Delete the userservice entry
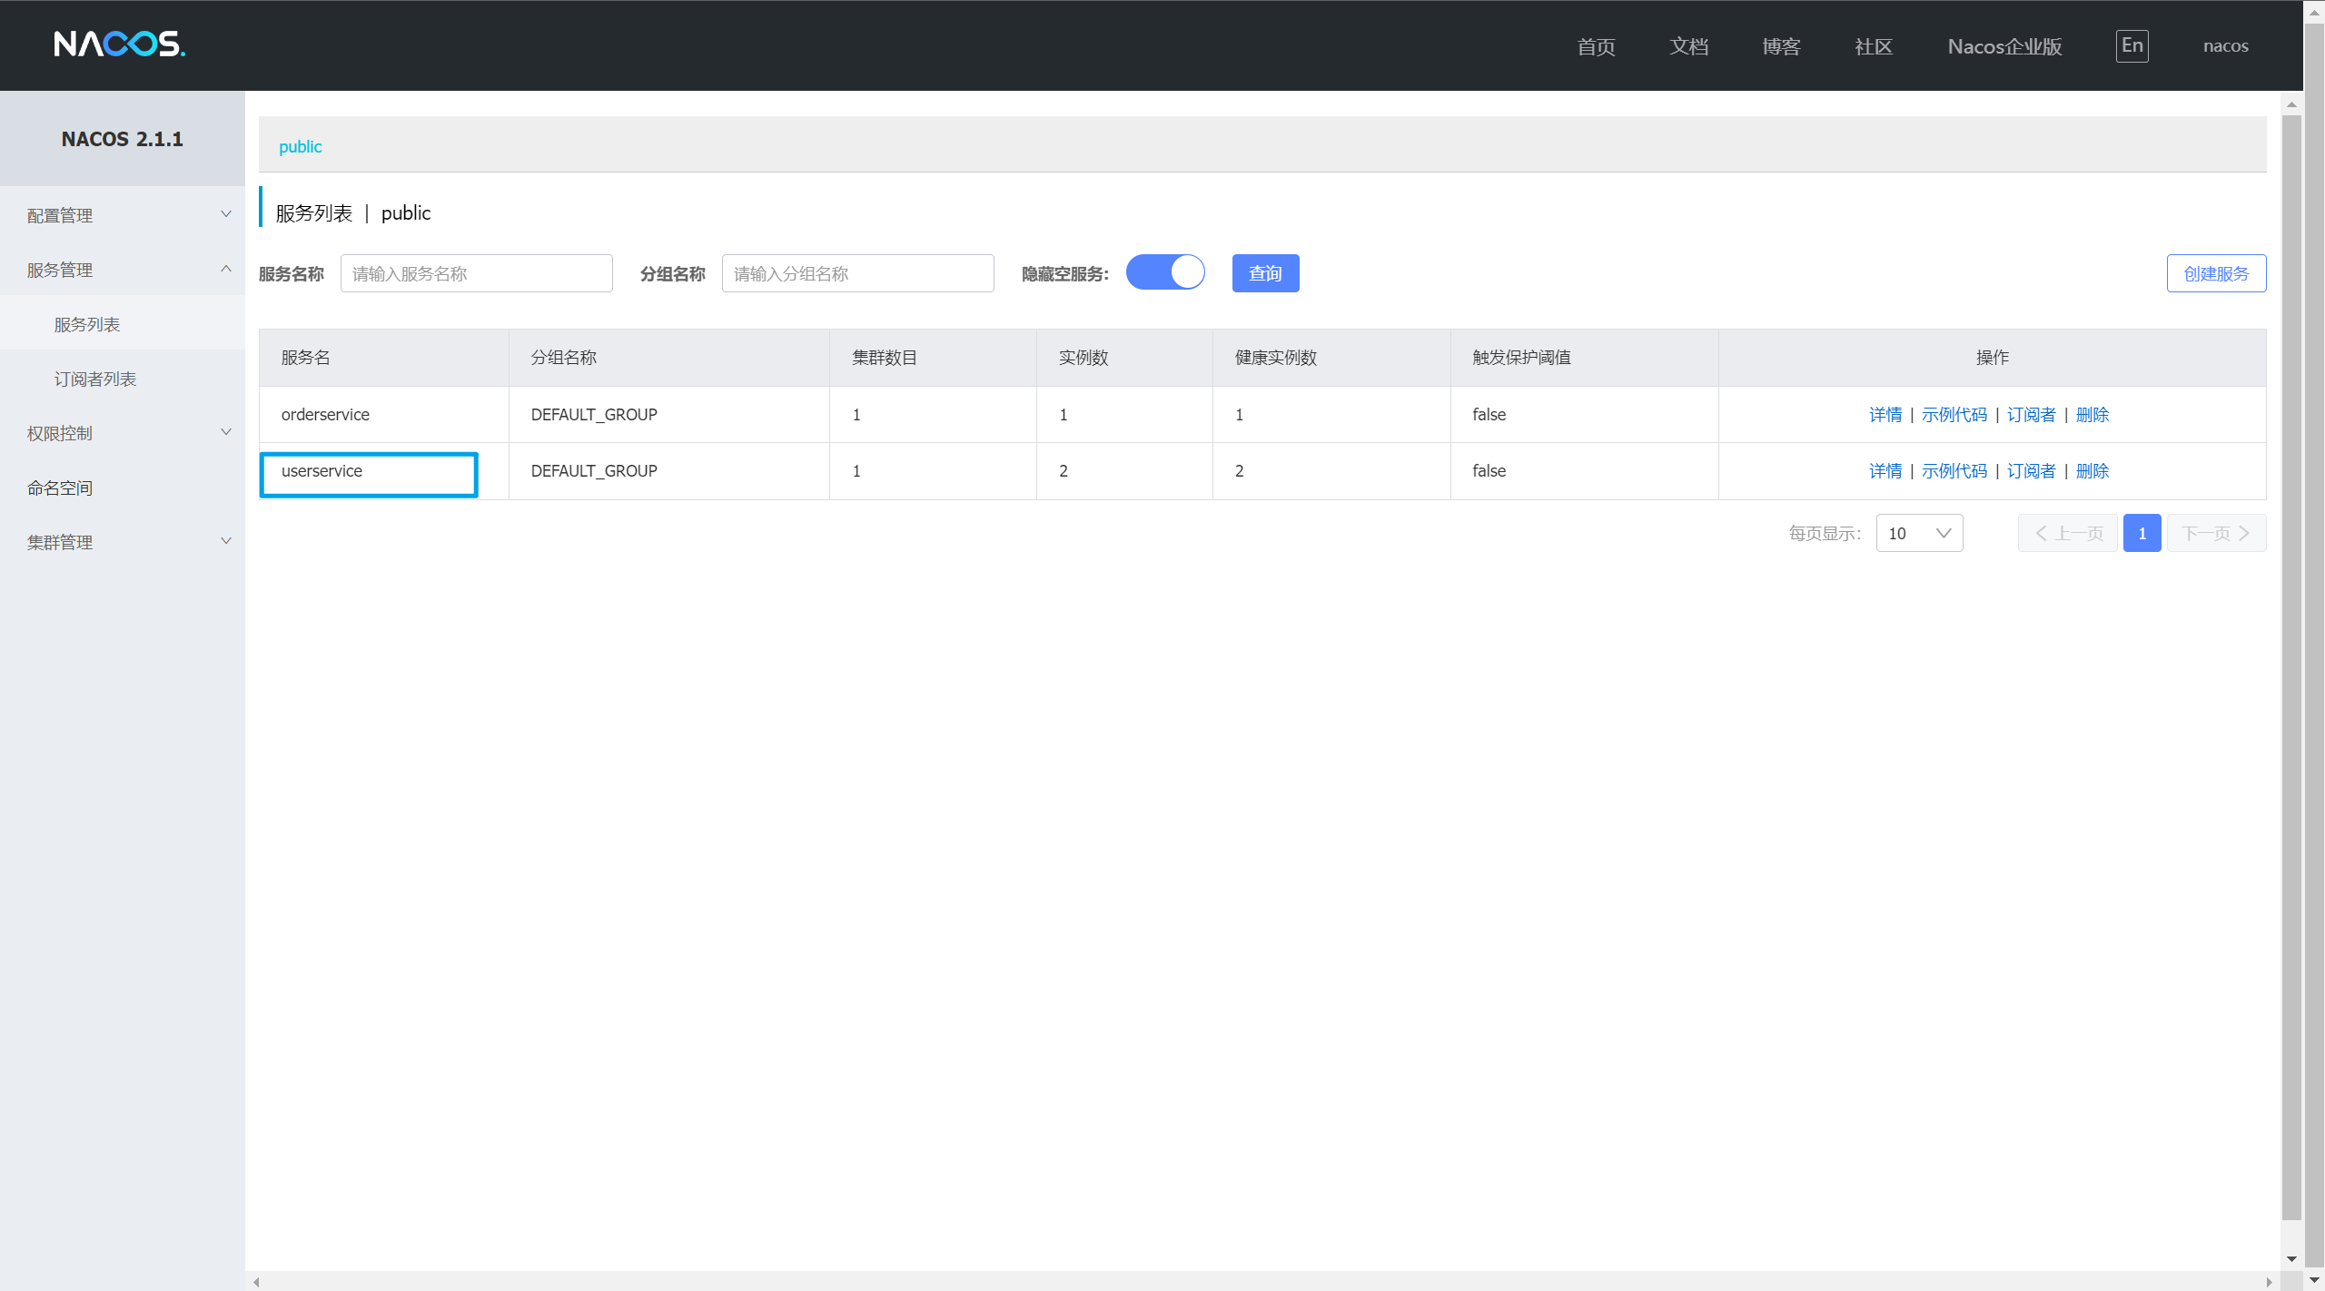Image resolution: width=2325 pixels, height=1291 pixels. (x=2092, y=471)
